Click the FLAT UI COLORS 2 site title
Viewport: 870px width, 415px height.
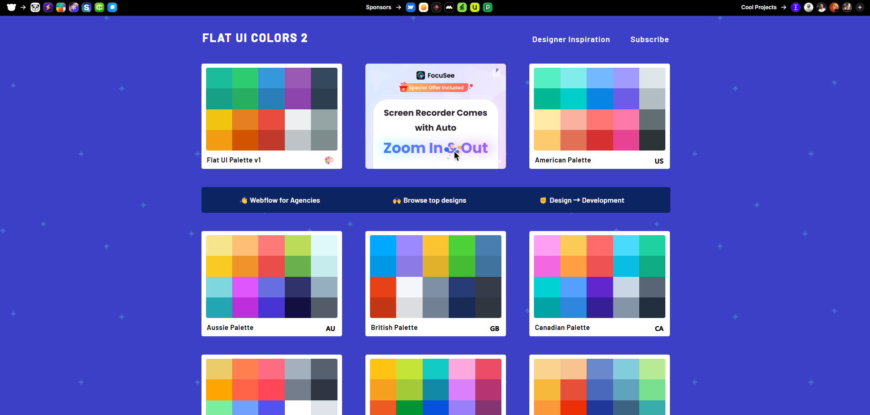point(255,38)
